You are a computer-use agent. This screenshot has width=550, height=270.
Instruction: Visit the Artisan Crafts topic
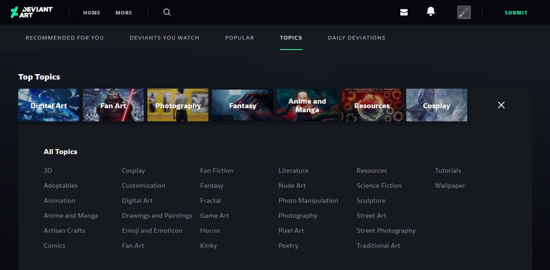tap(64, 230)
